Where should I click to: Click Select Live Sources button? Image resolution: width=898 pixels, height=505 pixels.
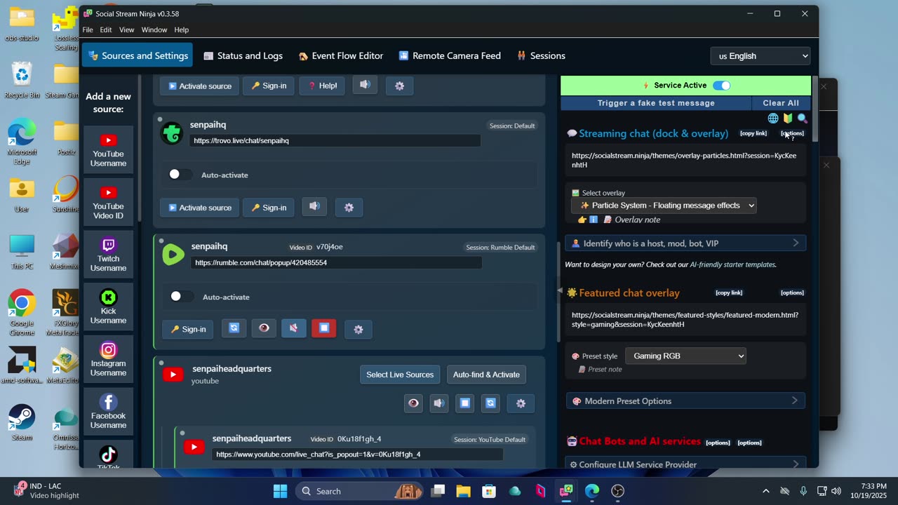(400, 375)
